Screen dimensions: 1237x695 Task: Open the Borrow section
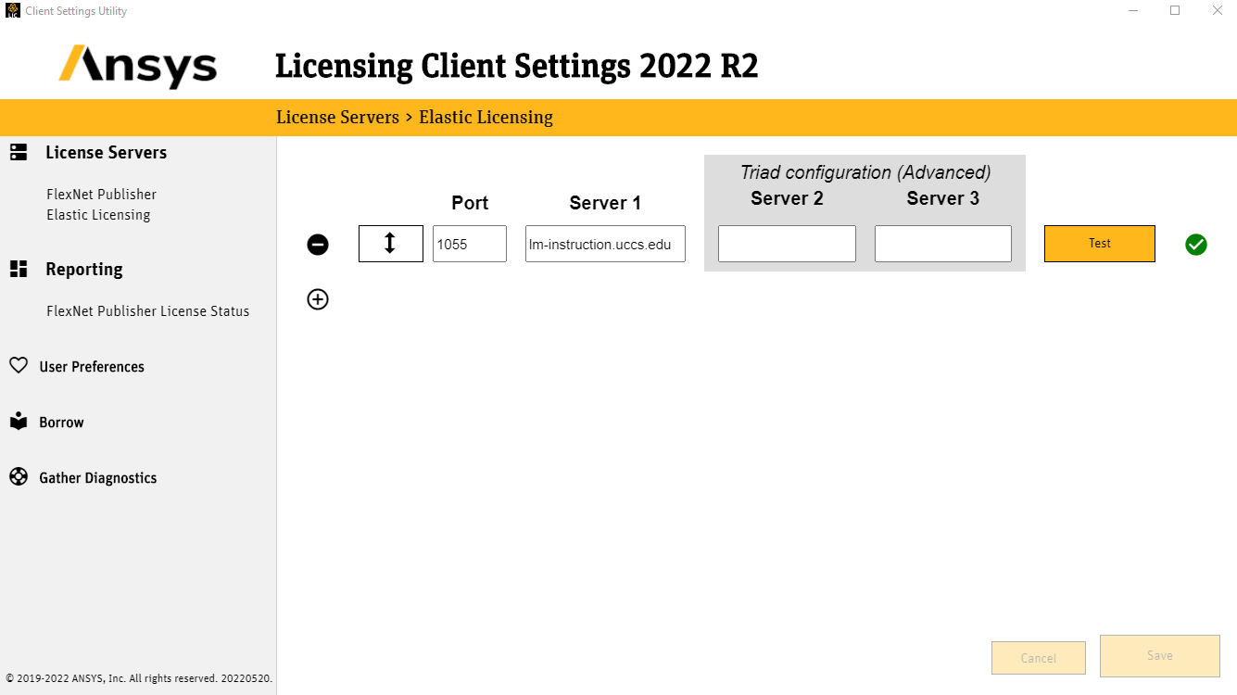point(61,422)
